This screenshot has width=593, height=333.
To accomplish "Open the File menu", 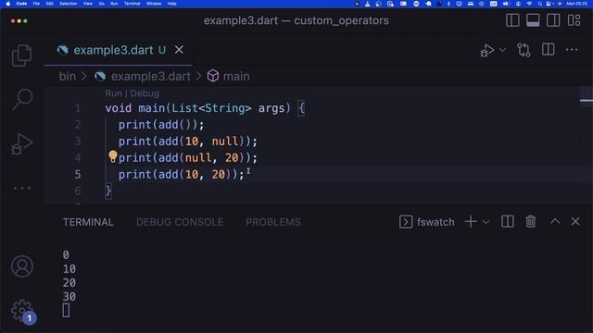I will (x=36, y=4).
